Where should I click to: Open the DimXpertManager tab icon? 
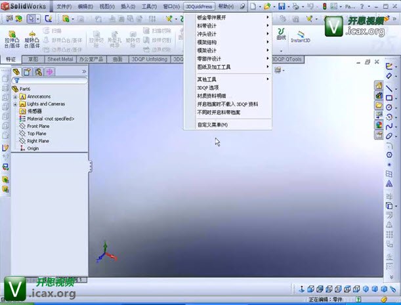[49, 72]
